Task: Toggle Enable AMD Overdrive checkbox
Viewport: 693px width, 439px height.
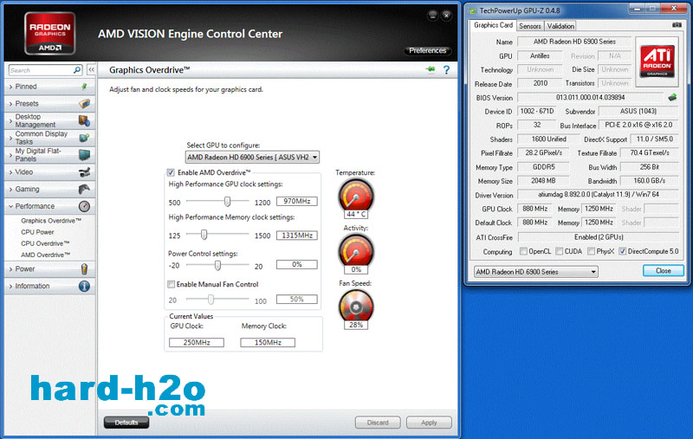Action: pyautogui.click(x=171, y=172)
